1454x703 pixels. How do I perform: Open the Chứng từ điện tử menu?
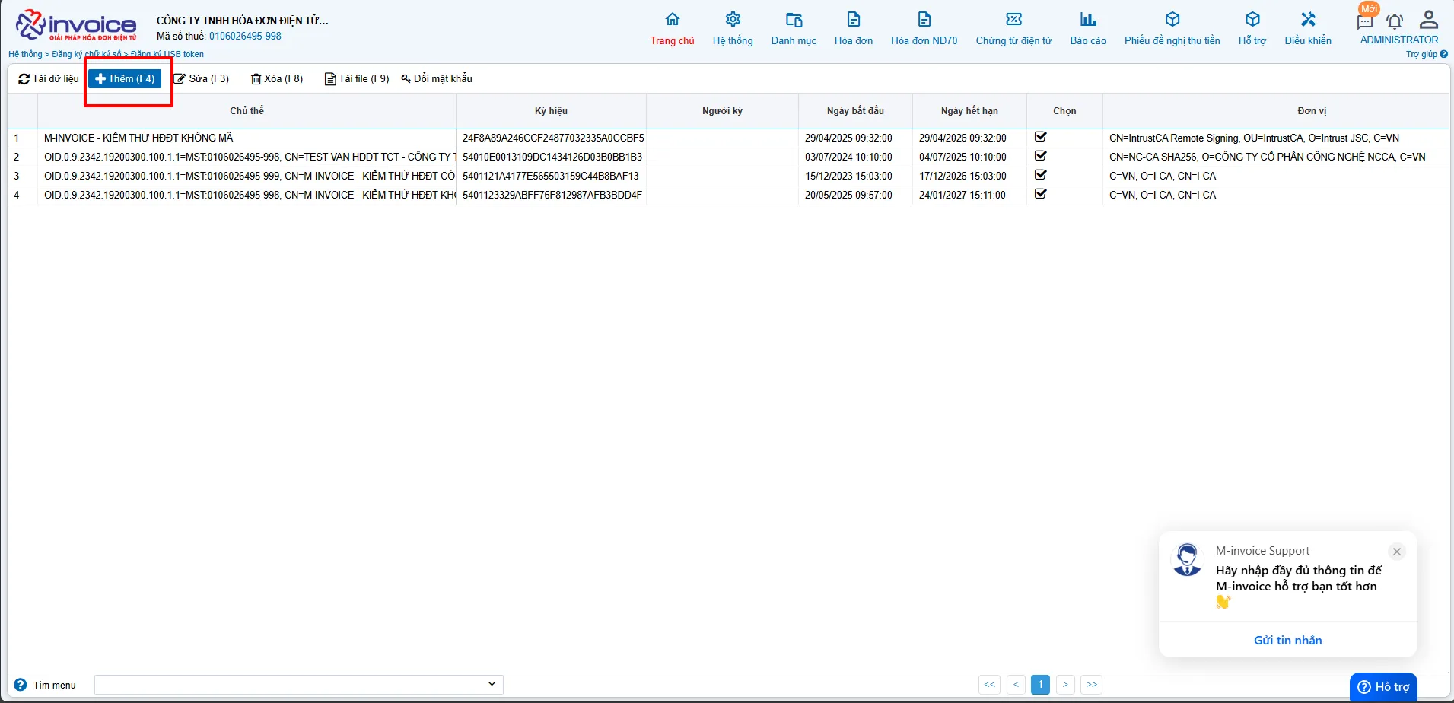(x=1014, y=19)
